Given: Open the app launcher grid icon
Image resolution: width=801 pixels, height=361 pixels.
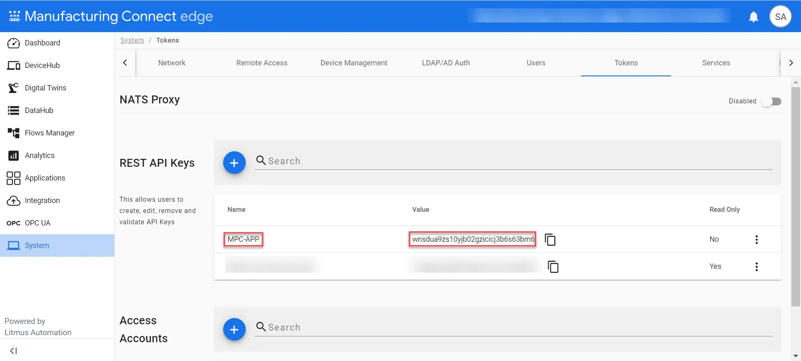Looking at the screenshot, I should 14,16.
